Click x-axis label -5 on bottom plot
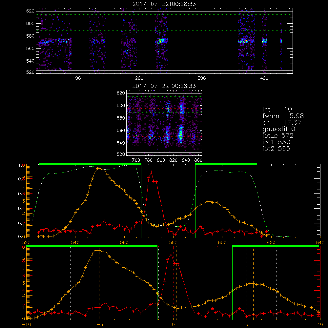 click(x=100, y=325)
